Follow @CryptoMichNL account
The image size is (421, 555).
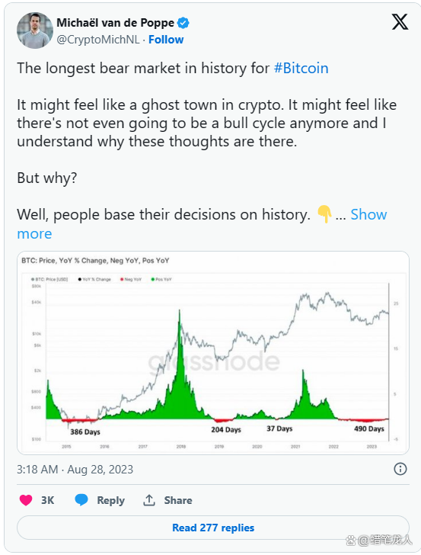point(166,40)
